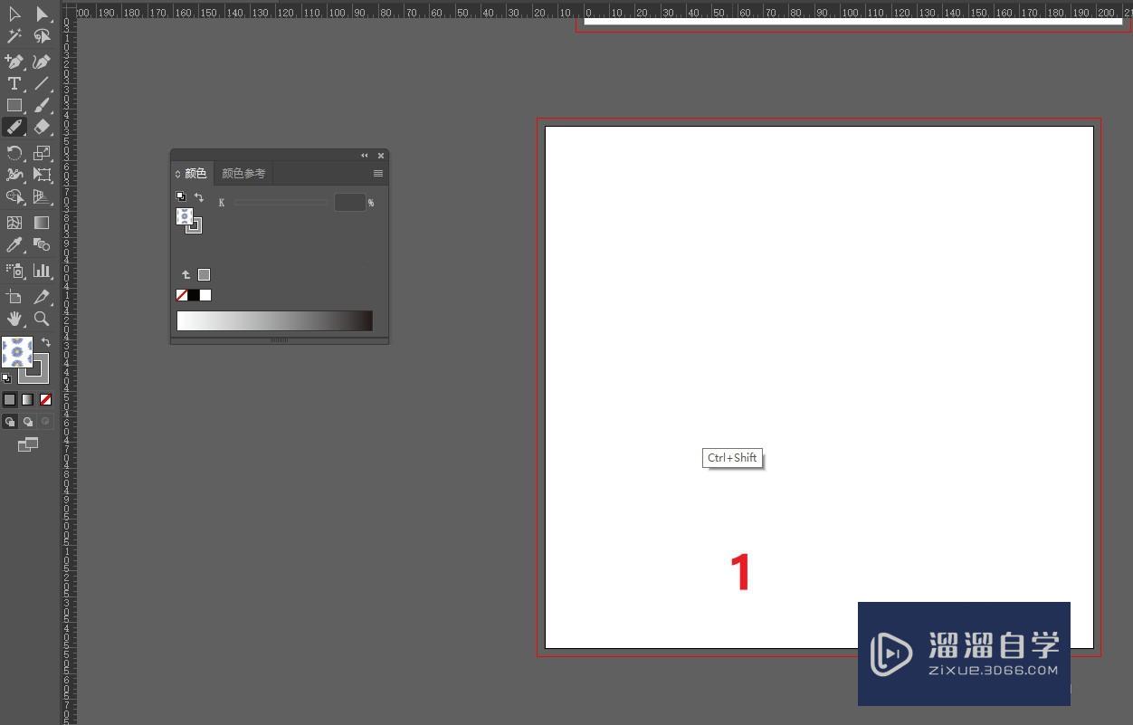Image resolution: width=1133 pixels, height=725 pixels.
Task: Select the Eraser tool
Action: tap(42, 127)
